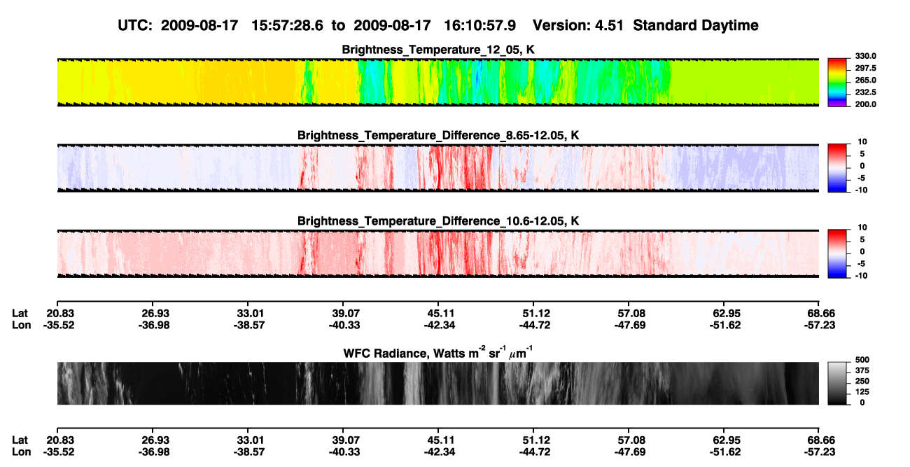Click the Brightness_Temperature_Difference_10.6-12.05, K title
Viewport: 910px width, 467px height.
click(x=438, y=221)
